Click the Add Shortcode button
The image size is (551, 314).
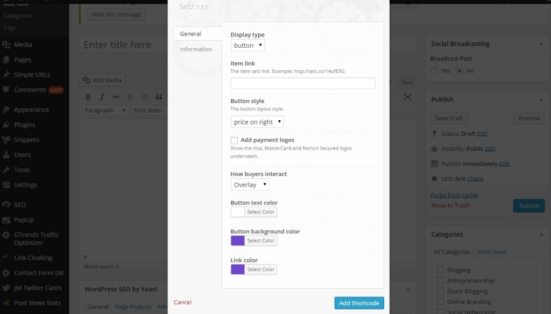[359, 303]
